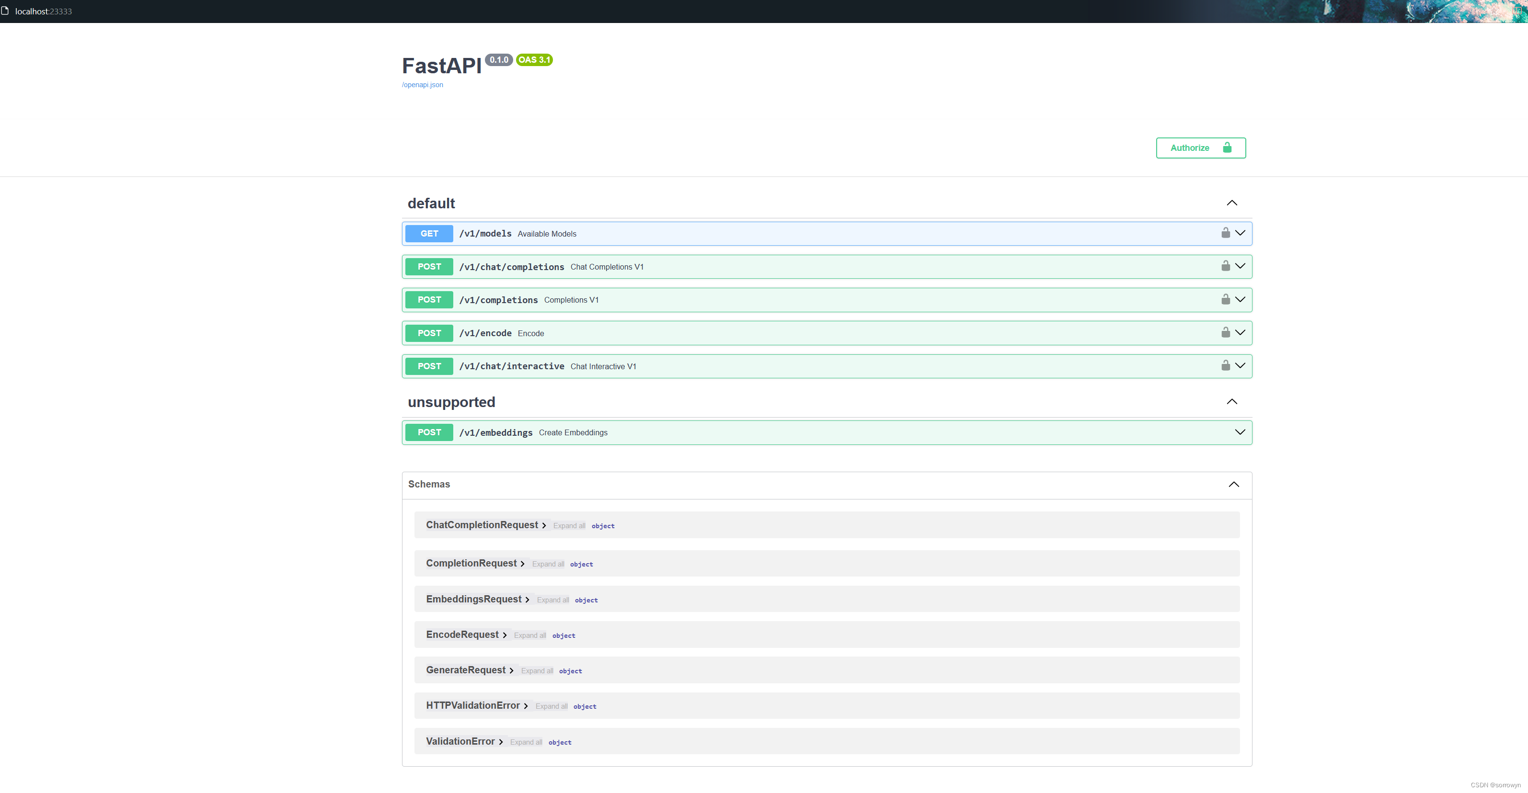Collapse the Schemas panel
Image resolution: width=1528 pixels, height=793 pixels.
(1233, 485)
